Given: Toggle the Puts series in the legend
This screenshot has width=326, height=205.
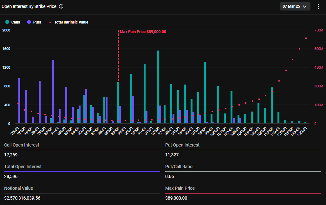Looking at the screenshot, I should point(34,22).
